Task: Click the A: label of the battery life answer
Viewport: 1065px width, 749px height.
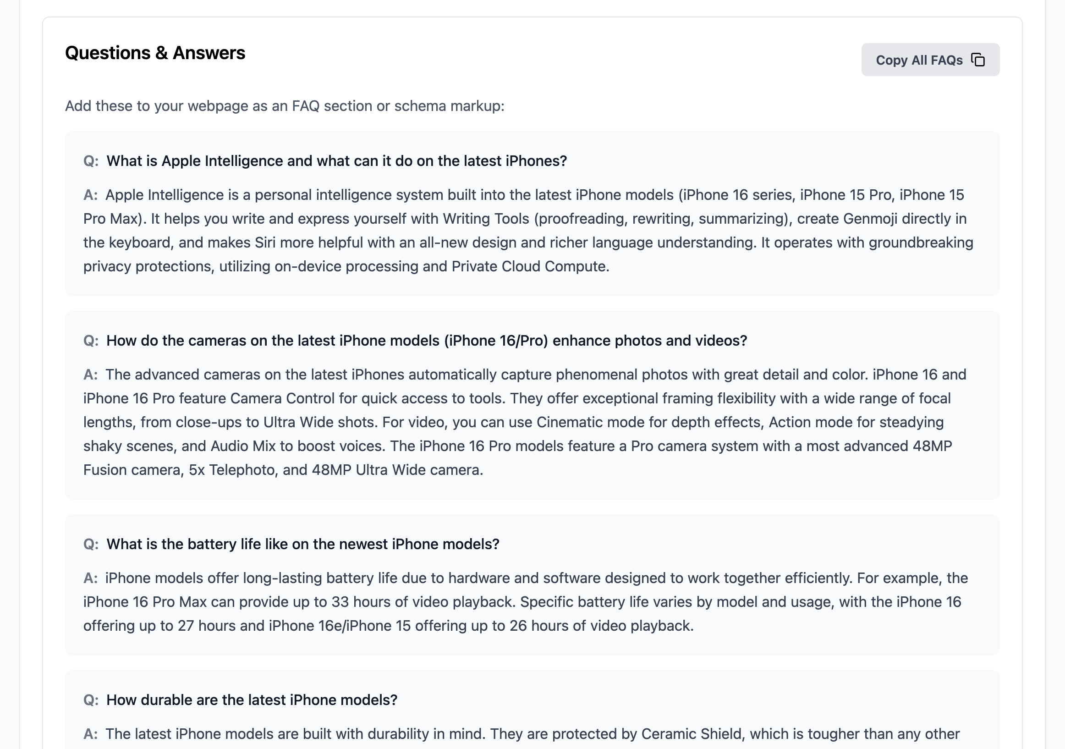Action: 90,578
